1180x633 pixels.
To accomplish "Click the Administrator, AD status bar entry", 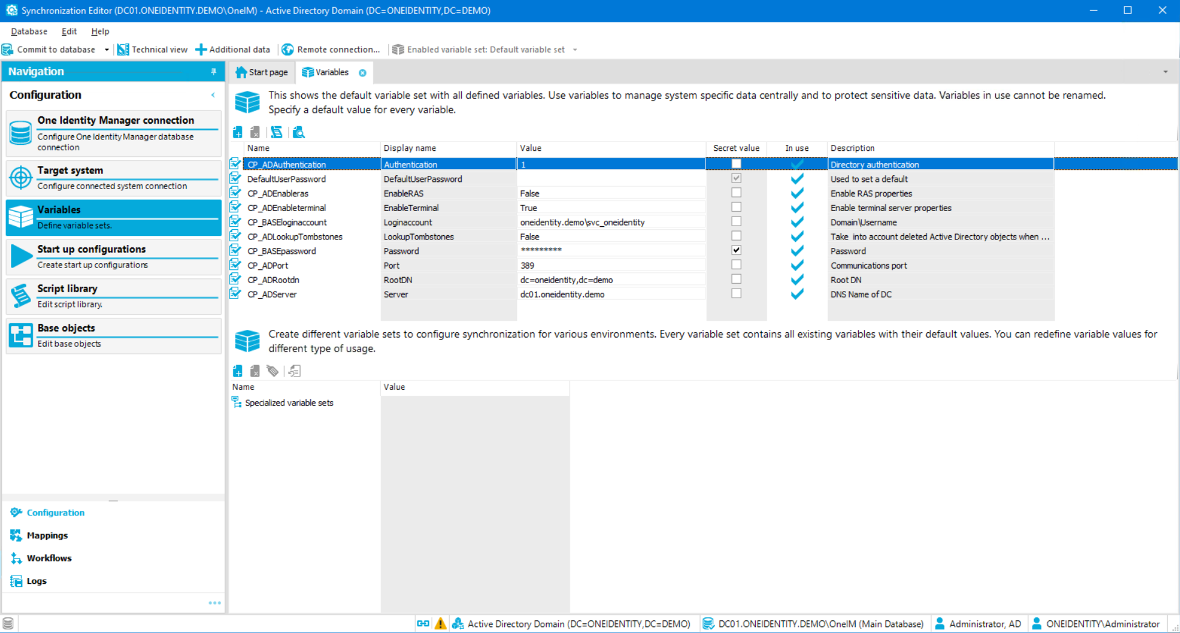I will coord(978,623).
